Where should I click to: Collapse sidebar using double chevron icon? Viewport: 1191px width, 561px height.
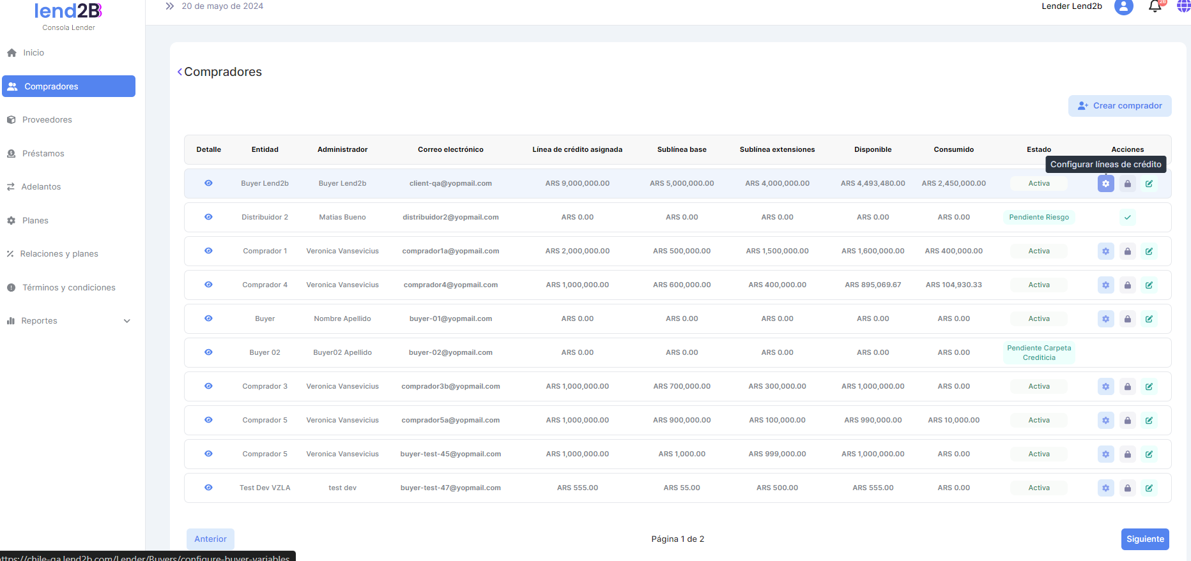[169, 6]
